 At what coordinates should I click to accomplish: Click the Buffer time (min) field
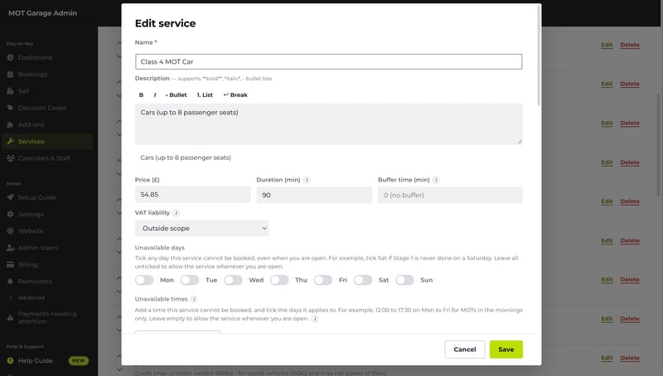pos(450,195)
